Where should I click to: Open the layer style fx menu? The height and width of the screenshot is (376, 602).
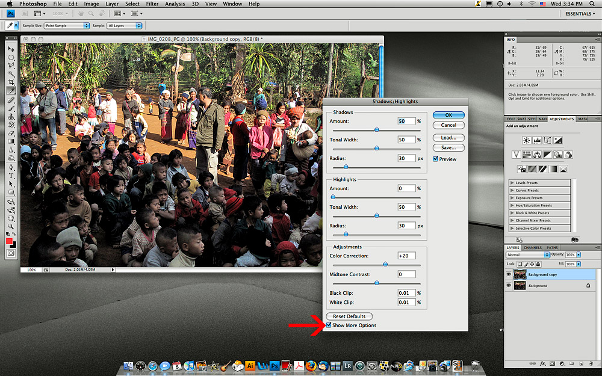(x=542, y=363)
